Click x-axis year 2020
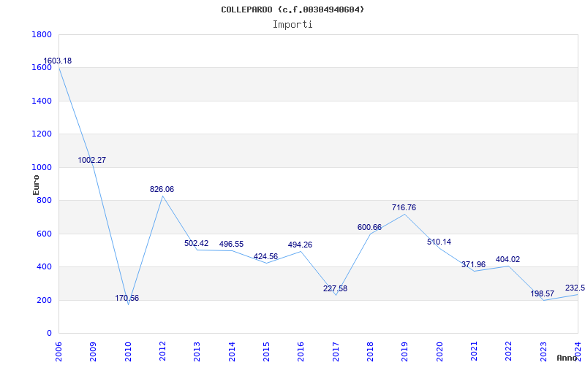 (x=439, y=351)
